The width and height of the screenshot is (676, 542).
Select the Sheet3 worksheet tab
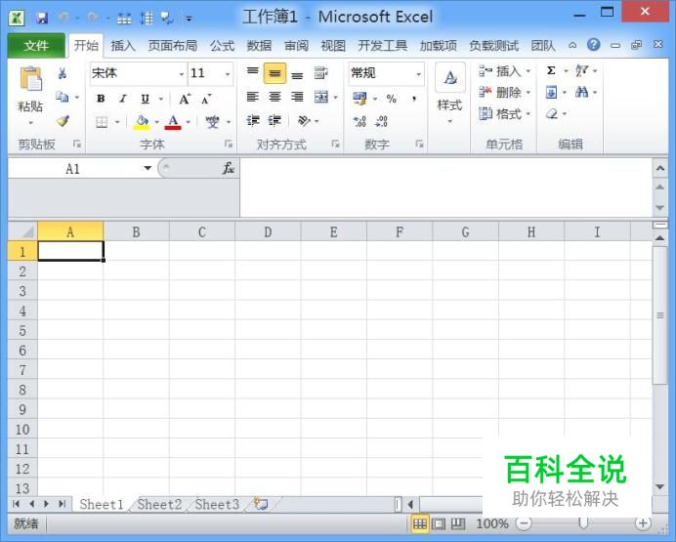pyautogui.click(x=217, y=504)
